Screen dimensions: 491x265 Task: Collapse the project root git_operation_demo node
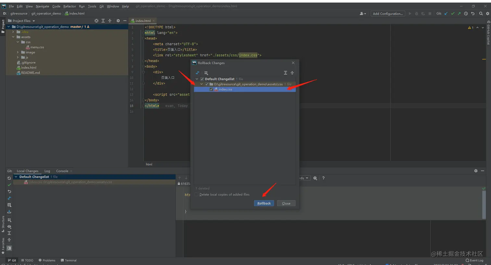coord(9,27)
